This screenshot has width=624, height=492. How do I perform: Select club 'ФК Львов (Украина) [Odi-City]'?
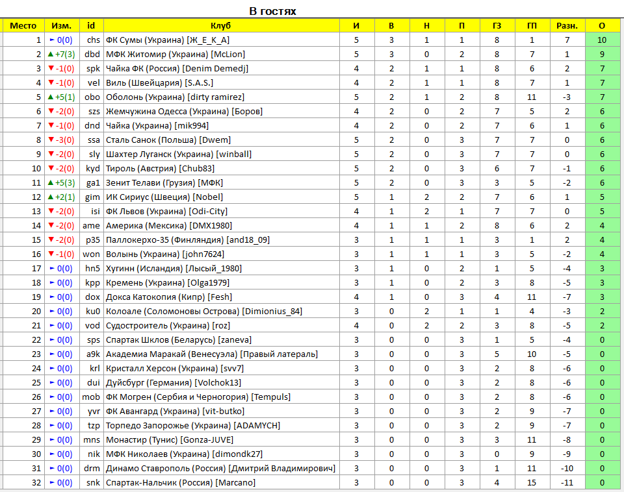[x=167, y=212]
